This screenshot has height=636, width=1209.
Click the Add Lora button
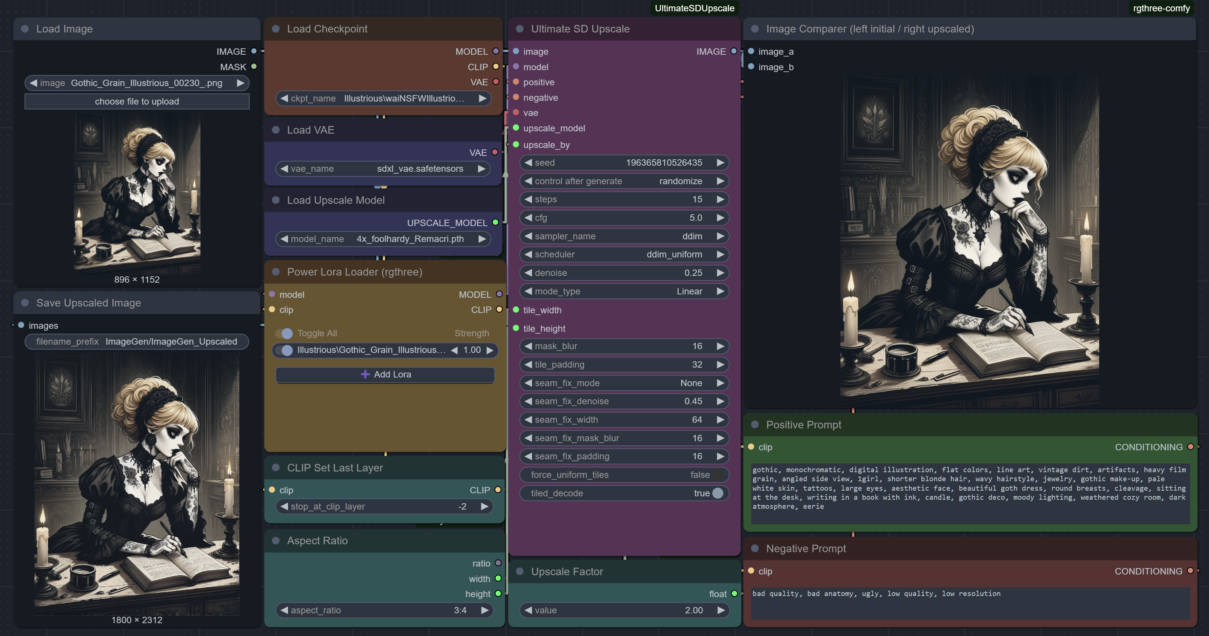[385, 374]
